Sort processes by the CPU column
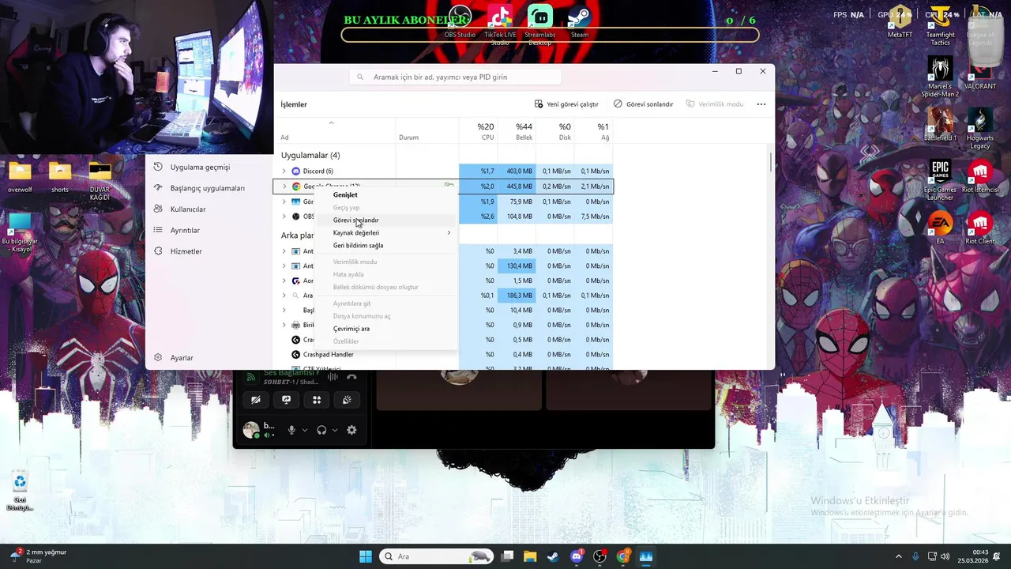Screen dimensions: 1011x569 [x=478, y=131]
